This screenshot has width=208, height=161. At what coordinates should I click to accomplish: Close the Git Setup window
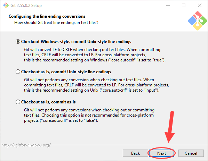[200, 6]
